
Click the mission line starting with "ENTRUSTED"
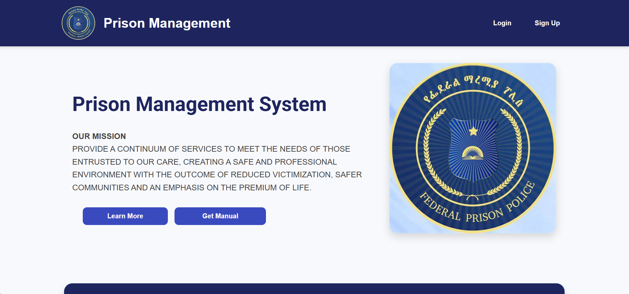tap(204, 162)
